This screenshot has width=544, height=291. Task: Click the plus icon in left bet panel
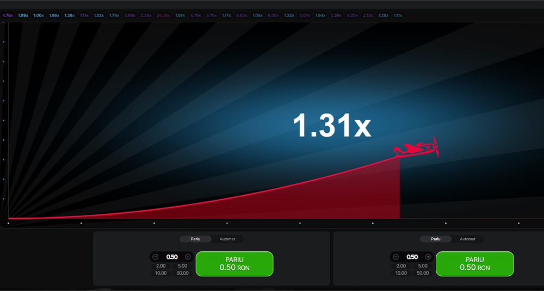(x=188, y=257)
